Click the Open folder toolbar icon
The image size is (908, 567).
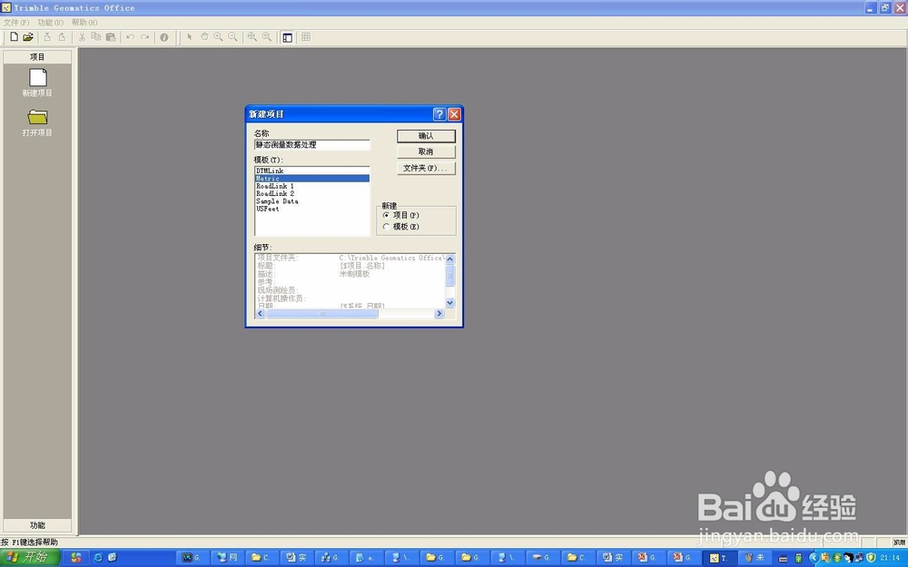pyautogui.click(x=28, y=37)
